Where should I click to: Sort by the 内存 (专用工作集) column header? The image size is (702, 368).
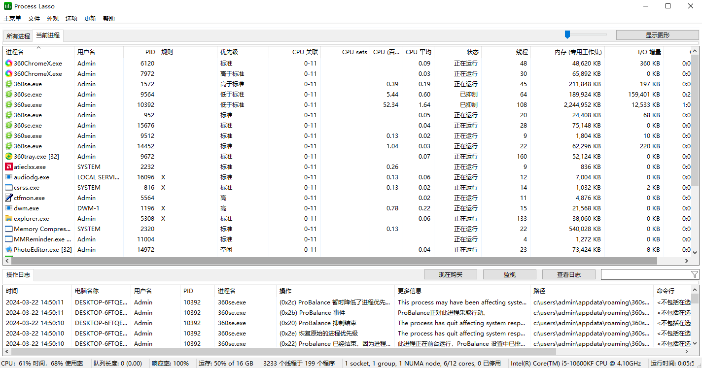point(567,52)
